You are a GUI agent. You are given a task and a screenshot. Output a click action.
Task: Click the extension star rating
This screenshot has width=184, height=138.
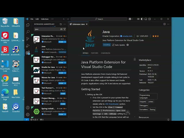[x=155, y=36]
